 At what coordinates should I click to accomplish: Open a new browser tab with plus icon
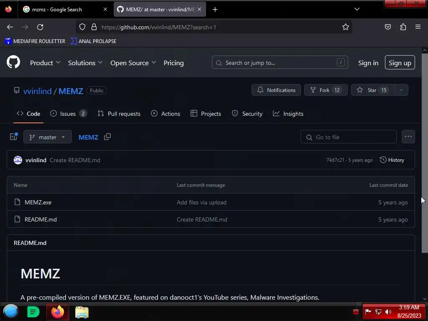[215, 10]
